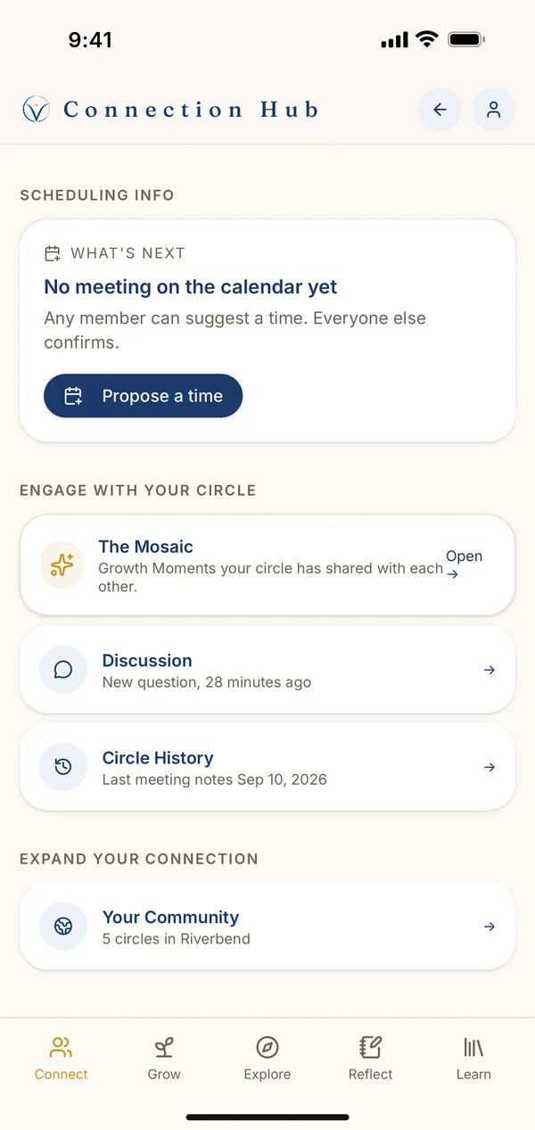Open the profile person icon

point(494,110)
